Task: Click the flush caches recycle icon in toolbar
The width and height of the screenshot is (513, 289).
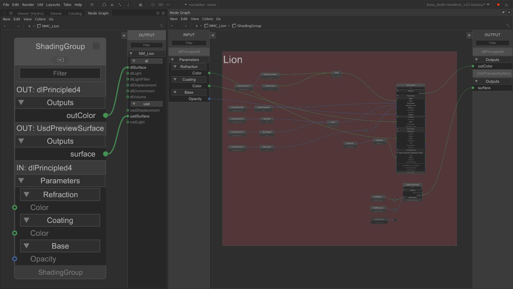Action: [x=104, y=5]
